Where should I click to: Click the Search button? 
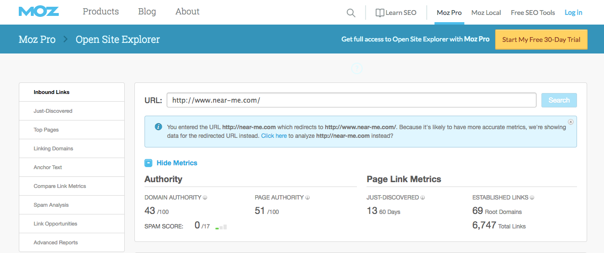tap(559, 100)
